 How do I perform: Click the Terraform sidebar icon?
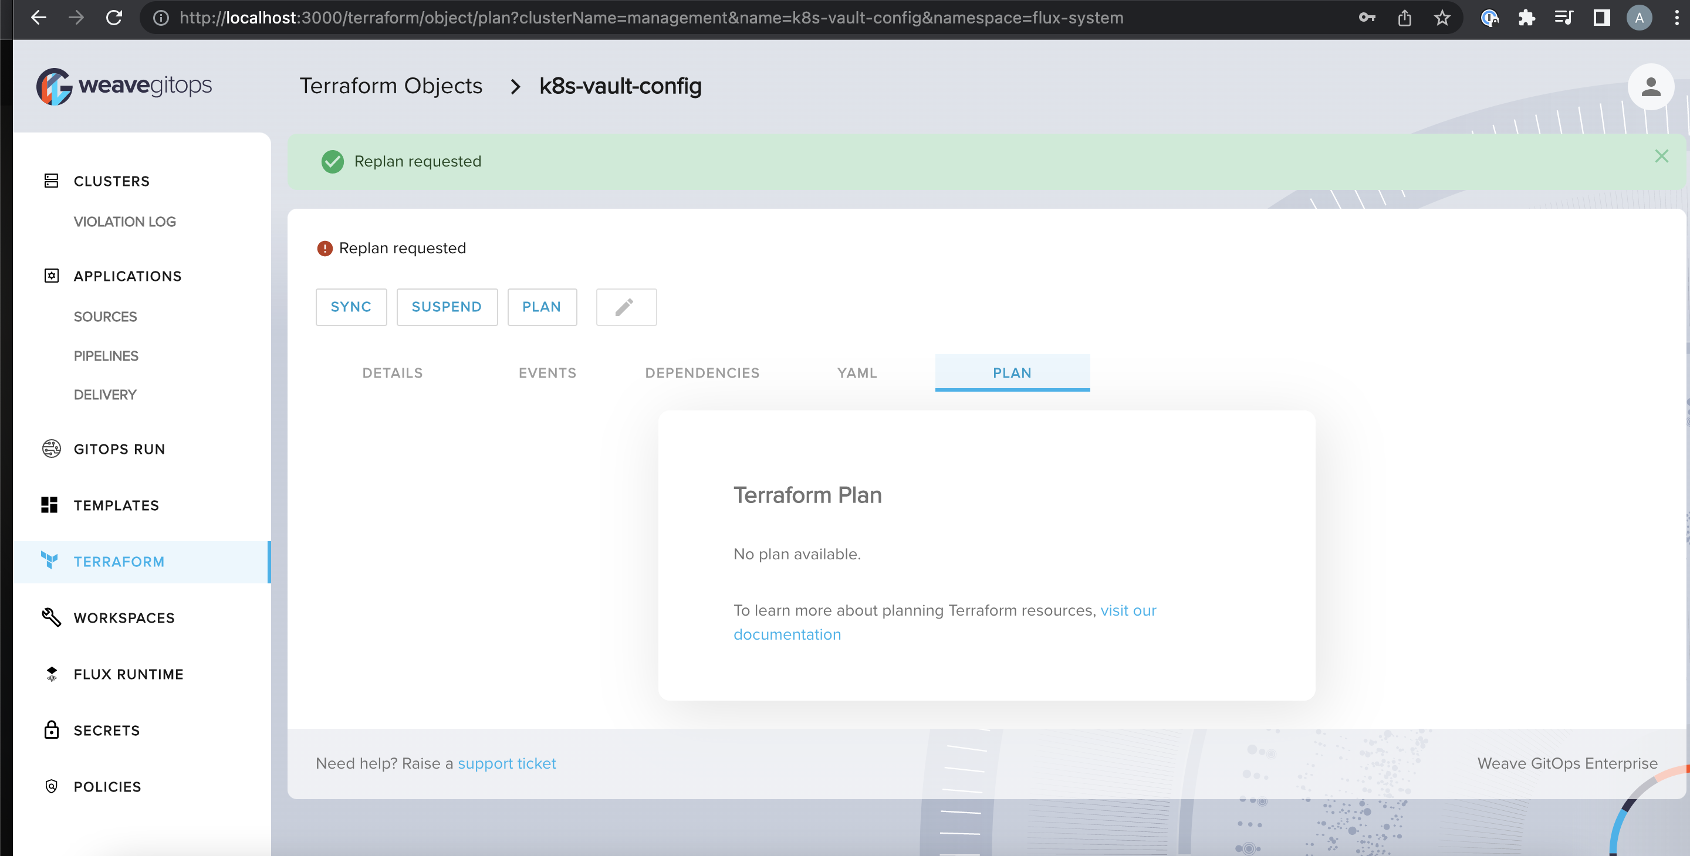[x=49, y=561]
